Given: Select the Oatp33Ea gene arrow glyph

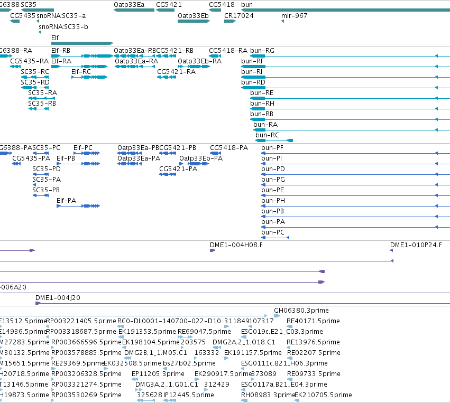Looking at the screenshot, I should [134, 10].
